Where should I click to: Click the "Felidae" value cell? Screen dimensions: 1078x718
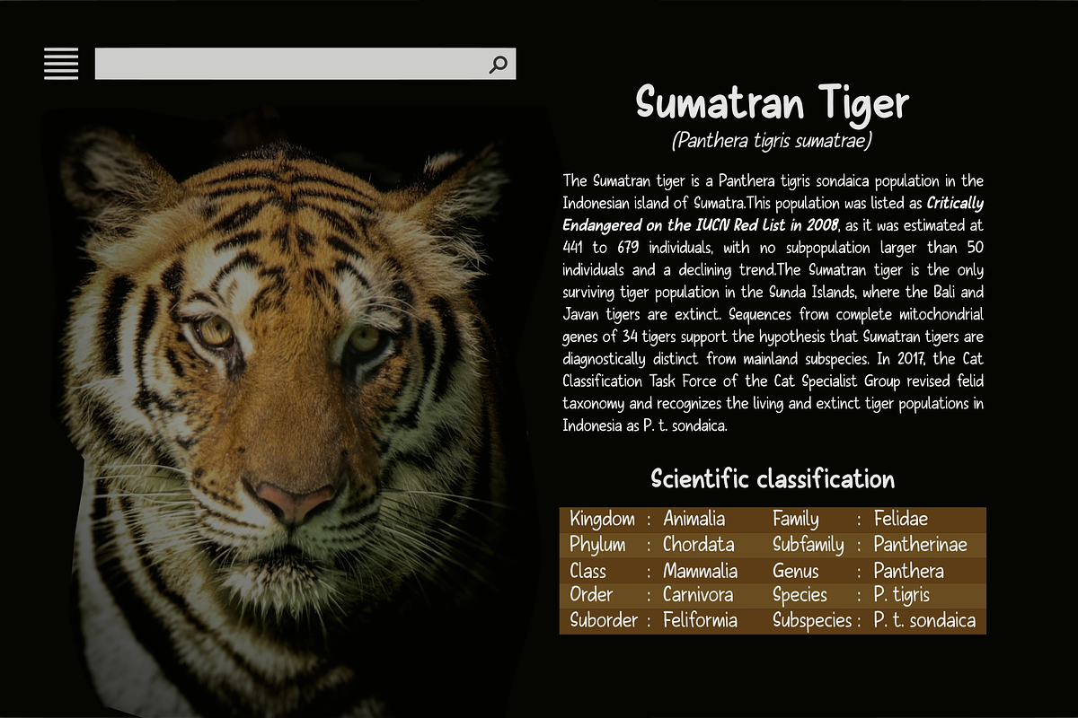point(901,519)
